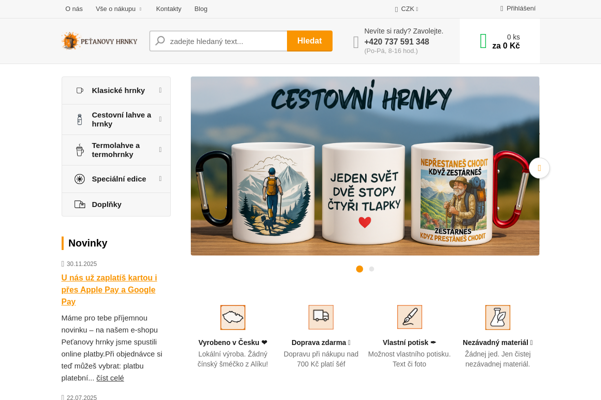Expand the 'Vše o nákupu' menu

(x=119, y=9)
